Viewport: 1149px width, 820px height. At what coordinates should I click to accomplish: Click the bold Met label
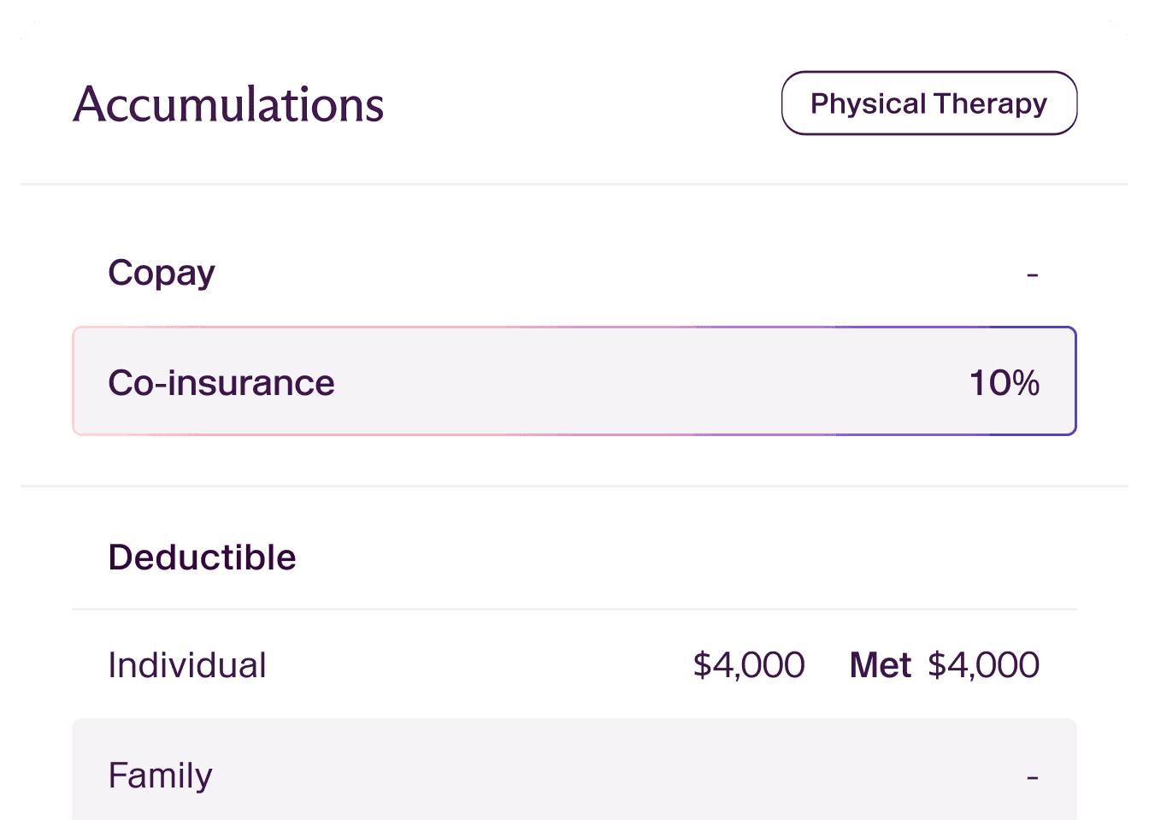(880, 665)
